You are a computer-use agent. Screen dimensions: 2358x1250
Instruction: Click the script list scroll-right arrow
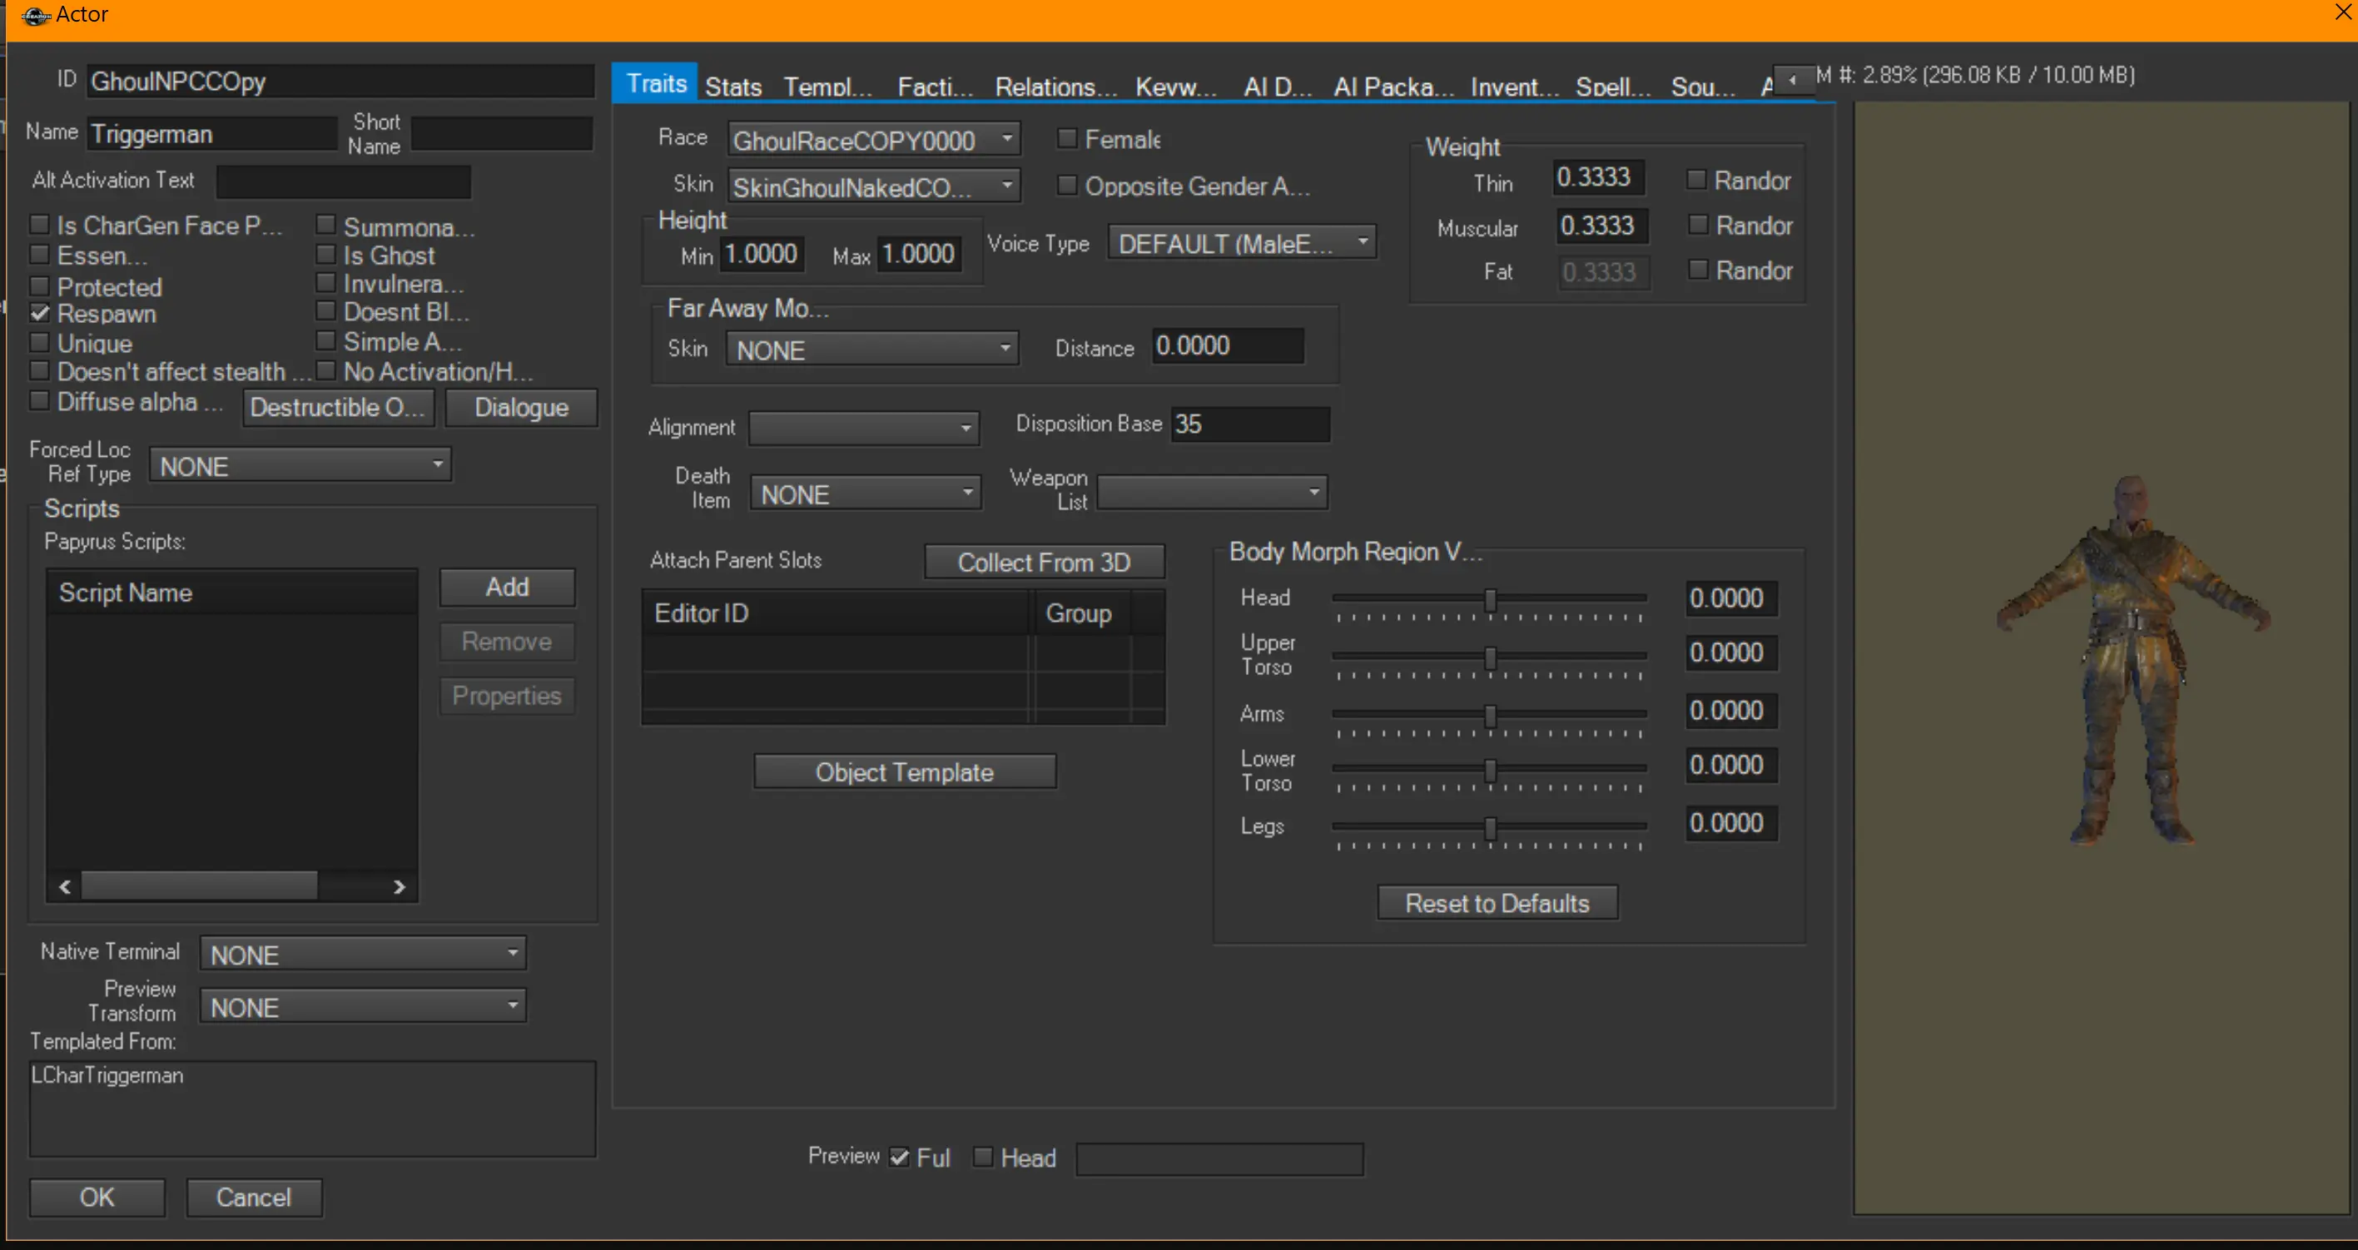pyautogui.click(x=399, y=886)
